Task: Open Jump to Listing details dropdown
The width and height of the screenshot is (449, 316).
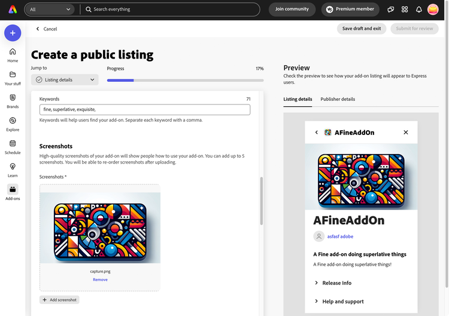Action: 65,79
